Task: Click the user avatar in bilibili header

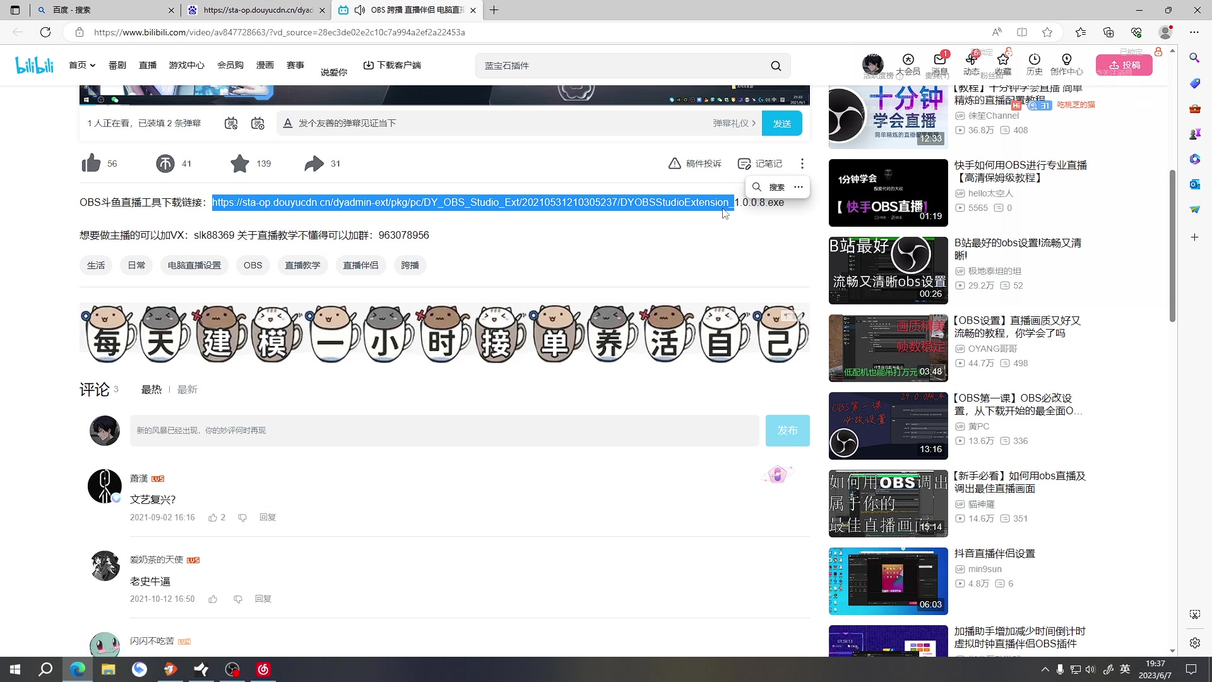Action: pyautogui.click(x=873, y=64)
